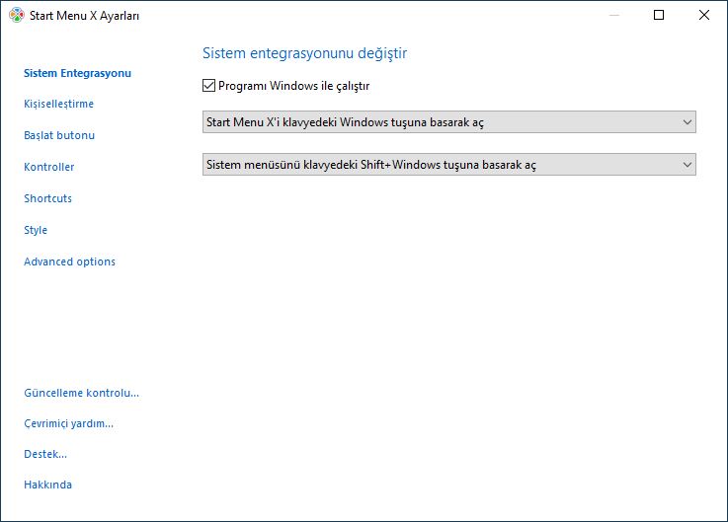Open Advanced options
This screenshot has height=522, width=728.
[70, 261]
